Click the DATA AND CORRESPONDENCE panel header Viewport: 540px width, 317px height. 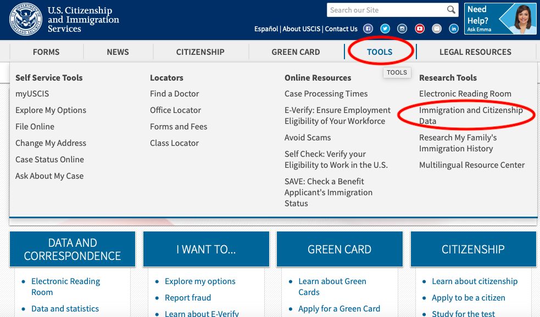pos(73,249)
